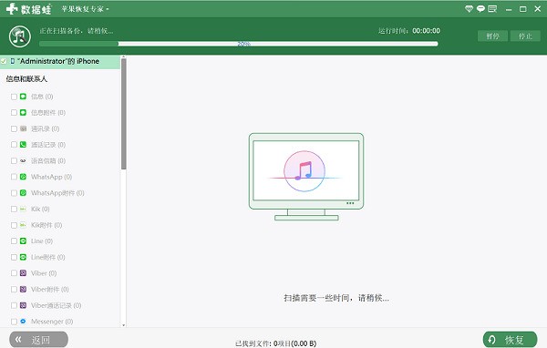Check the 信息附件 checkbox
This screenshot has height=348, width=547.
pos(14,113)
